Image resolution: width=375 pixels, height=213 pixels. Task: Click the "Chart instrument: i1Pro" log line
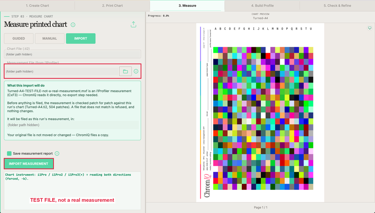(x=68, y=177)
